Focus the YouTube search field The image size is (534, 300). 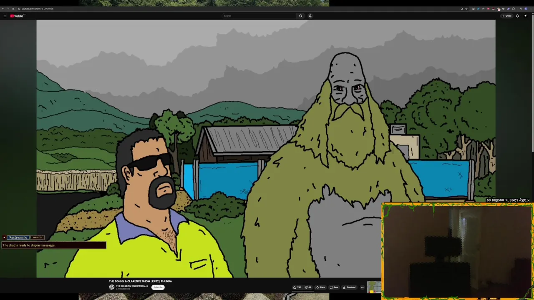(x=259, y=16)
